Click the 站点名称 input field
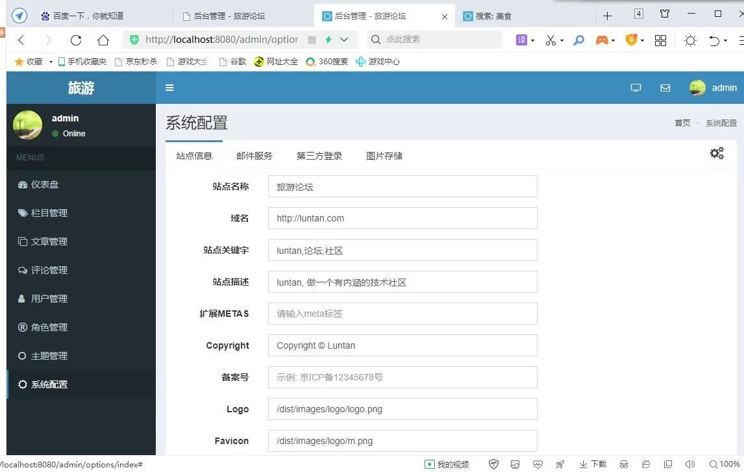Viewport: 744px width, 472px height. (x=403, y=186)
